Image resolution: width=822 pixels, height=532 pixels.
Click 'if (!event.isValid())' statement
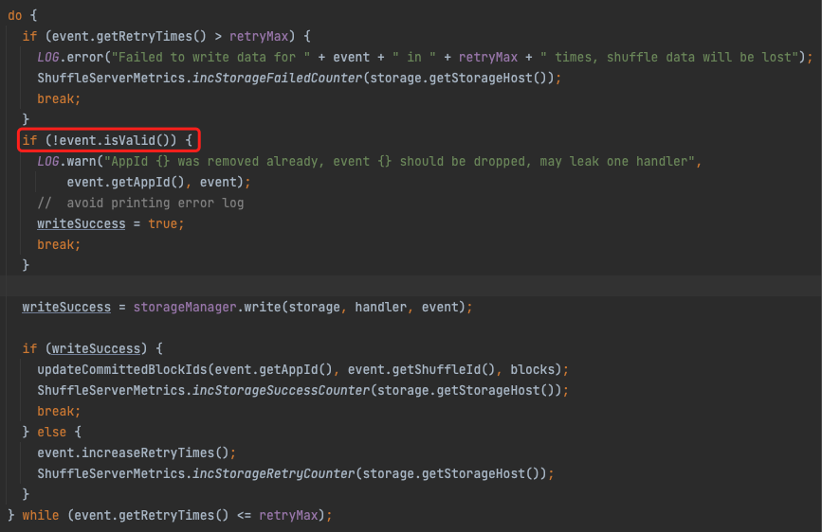tap(107, 140)
